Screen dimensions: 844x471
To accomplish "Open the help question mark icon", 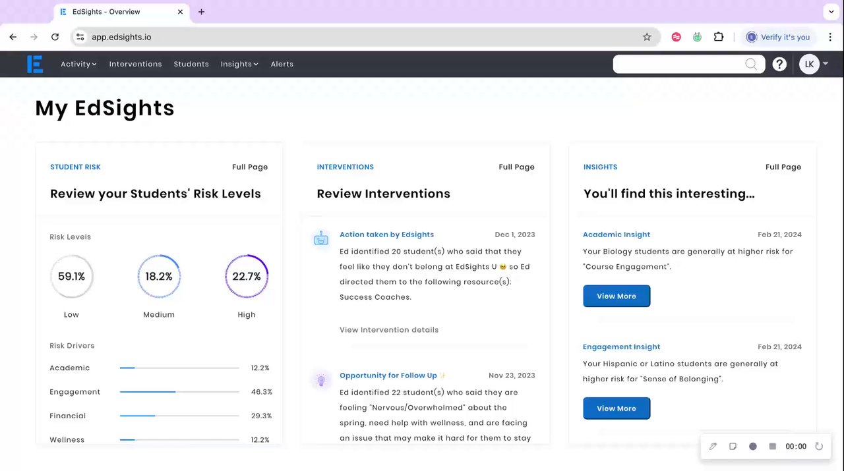I will pyautogui.click(x=779, y=64).
